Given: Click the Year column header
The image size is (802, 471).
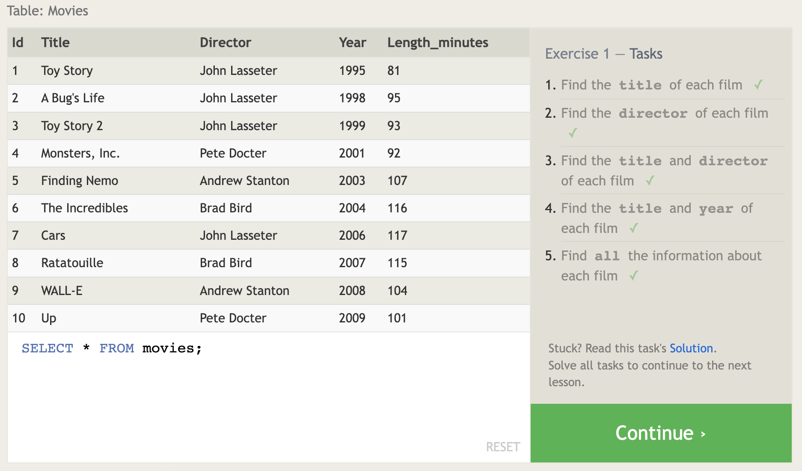Looking at the screenshot, I should coord(352,42).
